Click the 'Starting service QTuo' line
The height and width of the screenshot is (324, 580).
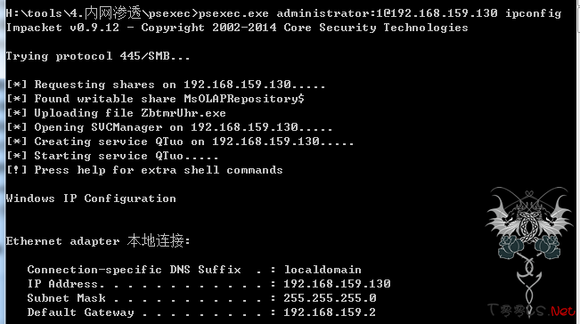[x=112, y=156]
